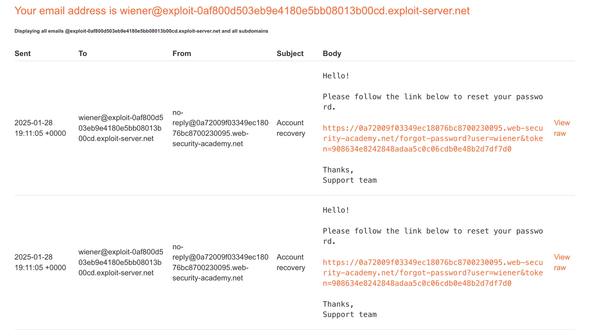Screen dimensions: 602x331
Task: Select the second email's sent timestamp
Action: (40, 262)
